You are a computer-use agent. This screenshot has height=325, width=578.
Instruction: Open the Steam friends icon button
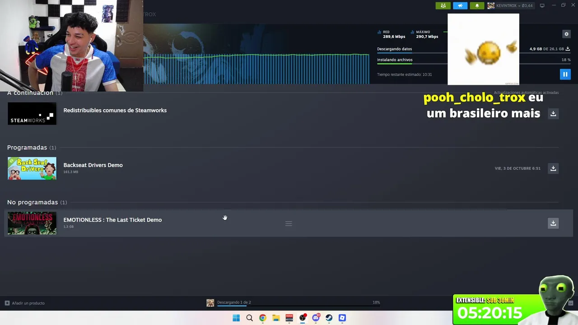pyautogui.click(x=443, y=5)
